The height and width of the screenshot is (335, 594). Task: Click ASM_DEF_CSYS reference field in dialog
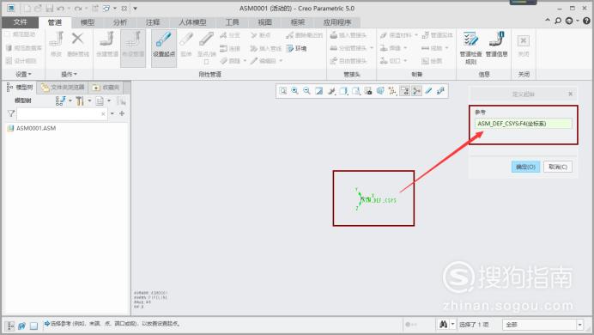[x=523, y=124]
